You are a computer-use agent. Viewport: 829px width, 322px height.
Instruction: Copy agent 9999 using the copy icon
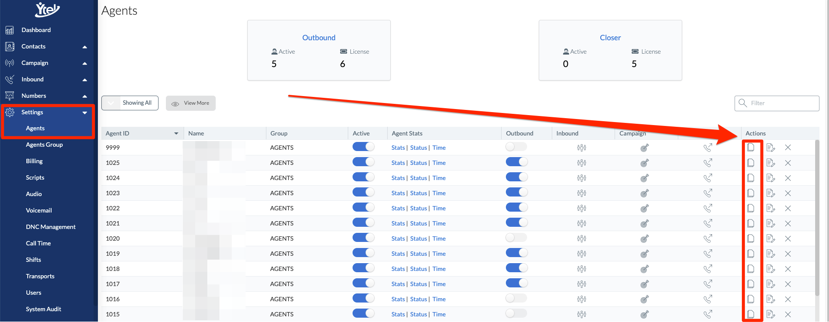(751, 148)
